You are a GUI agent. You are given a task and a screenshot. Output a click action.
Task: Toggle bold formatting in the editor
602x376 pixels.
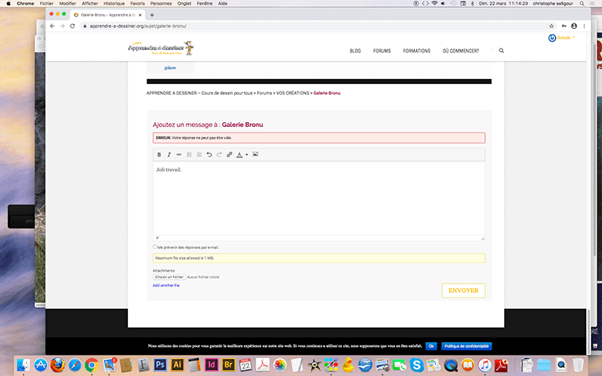(159, 154)
